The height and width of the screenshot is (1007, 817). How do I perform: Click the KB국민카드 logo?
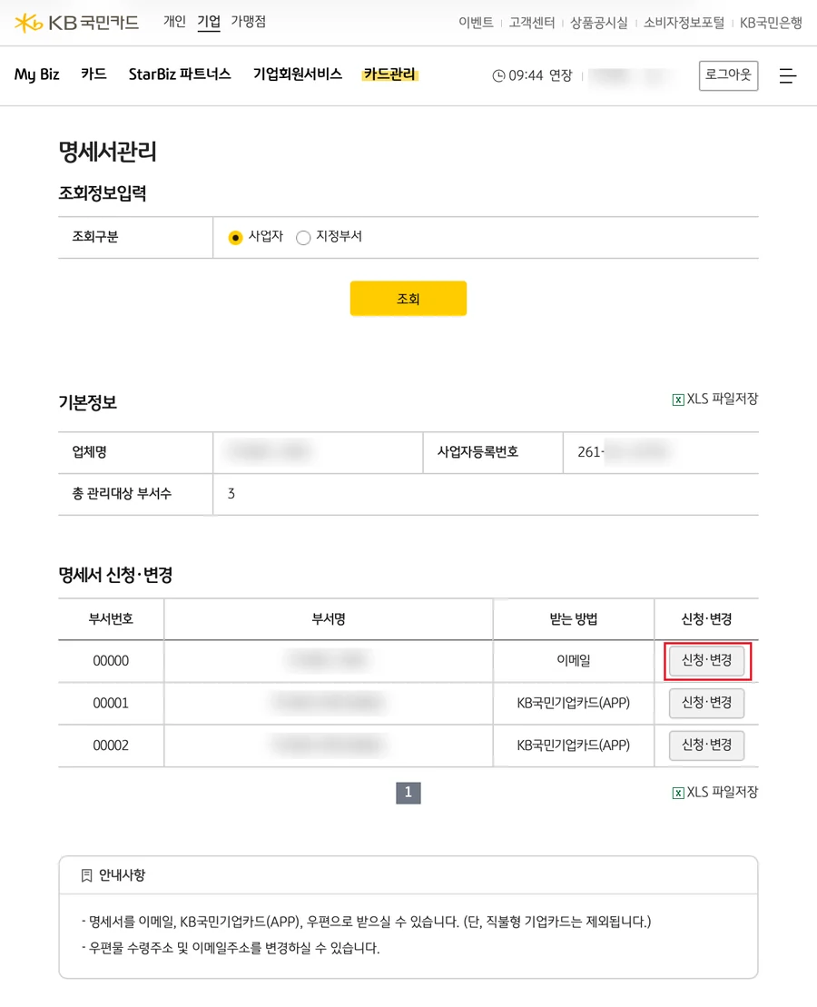(76, 23)
